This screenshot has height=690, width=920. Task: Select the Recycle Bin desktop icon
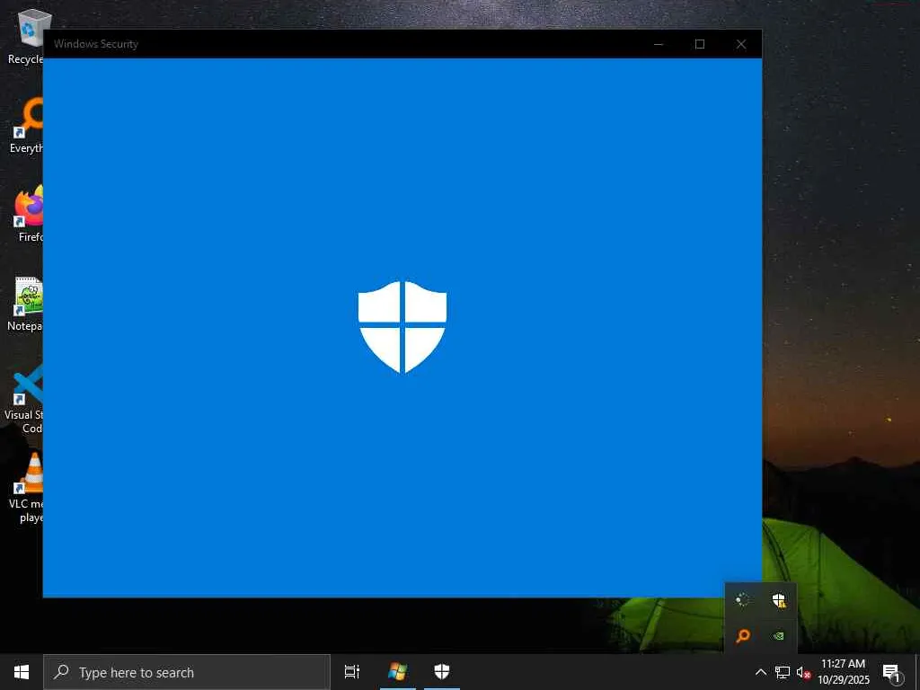tap(25, 37)
